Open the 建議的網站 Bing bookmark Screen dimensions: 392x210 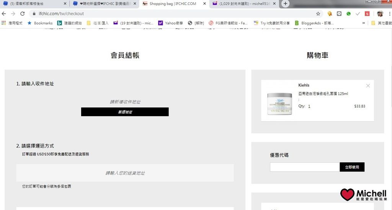[x=70, y=23]
